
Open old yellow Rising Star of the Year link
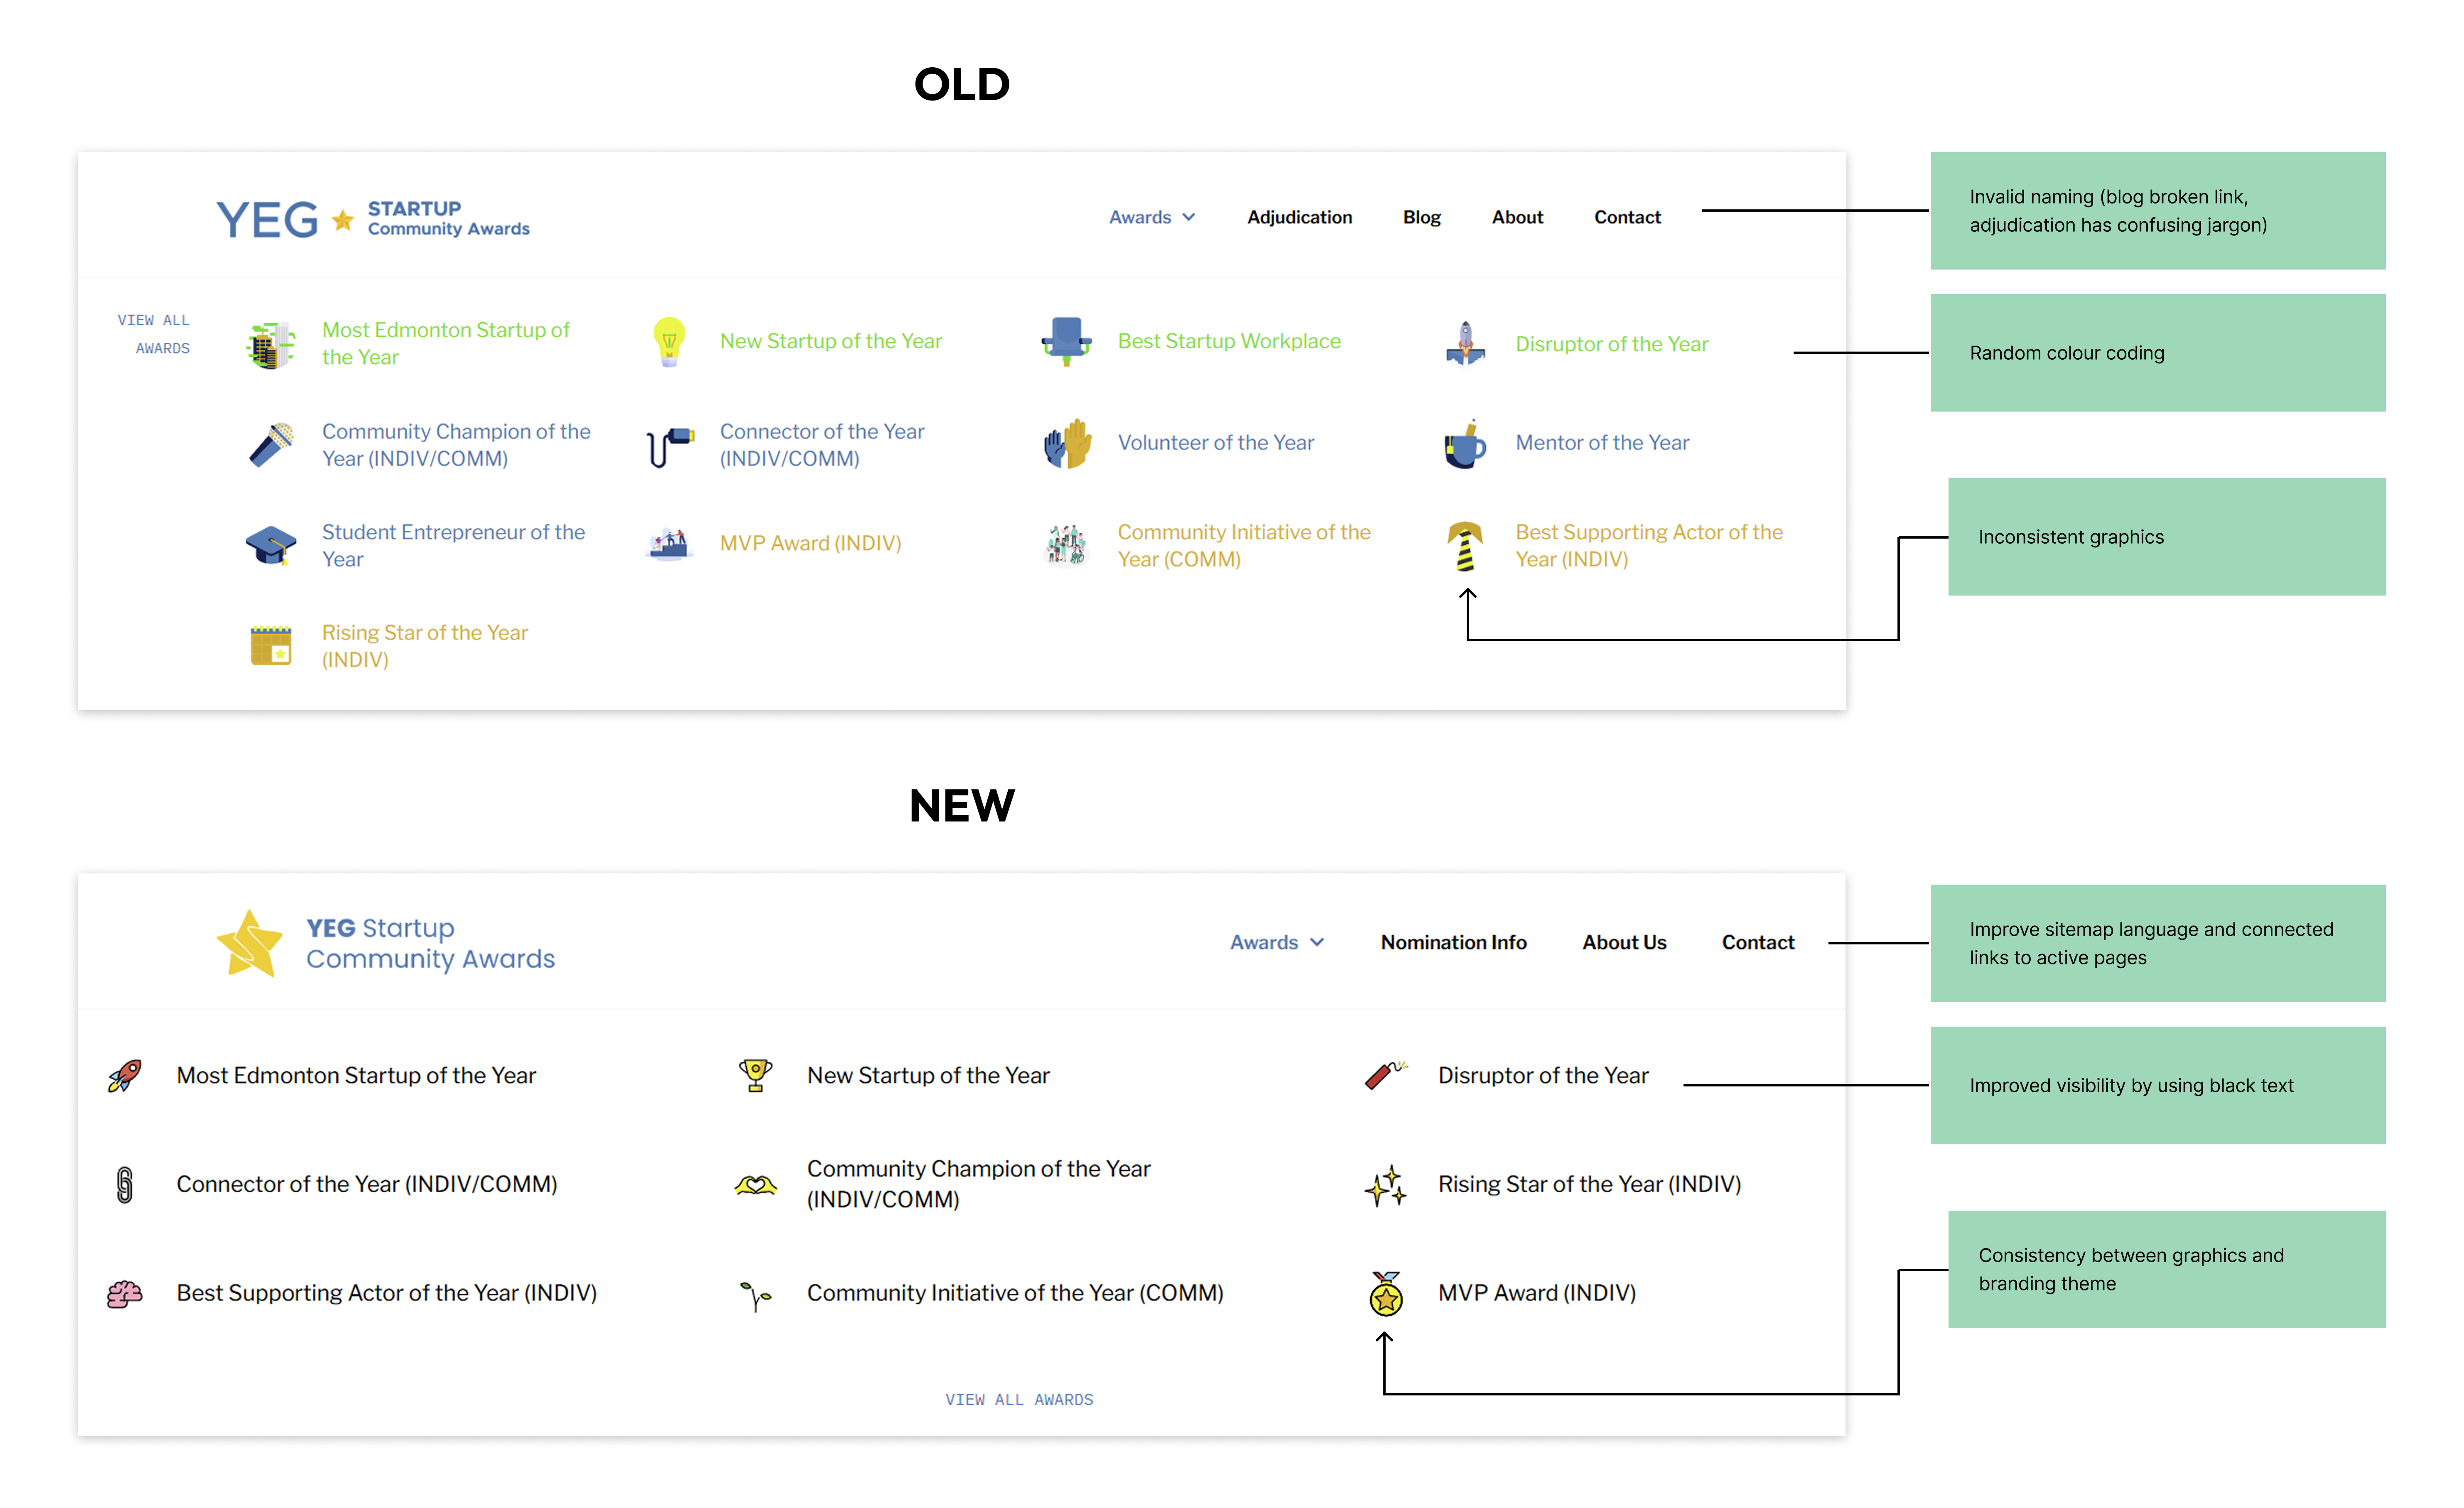(425, 646)
